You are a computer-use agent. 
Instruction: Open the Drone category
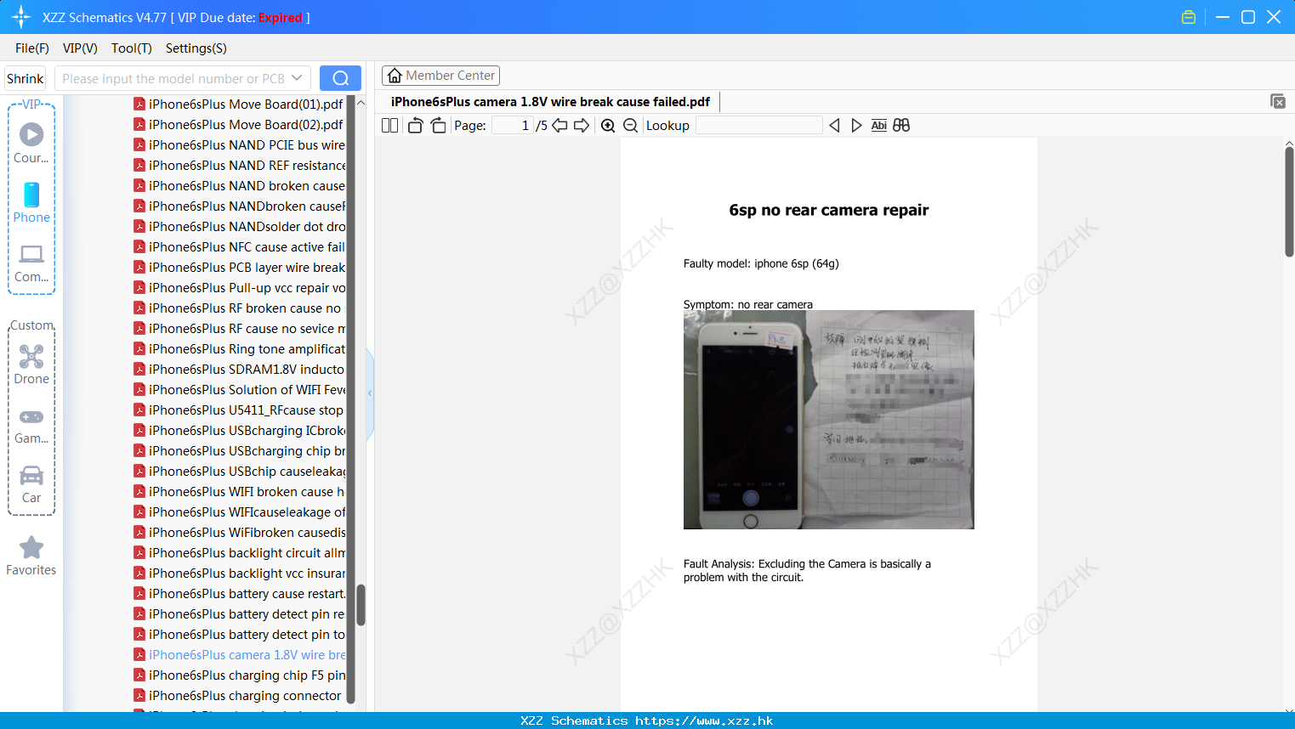click(x=31, y=364)
